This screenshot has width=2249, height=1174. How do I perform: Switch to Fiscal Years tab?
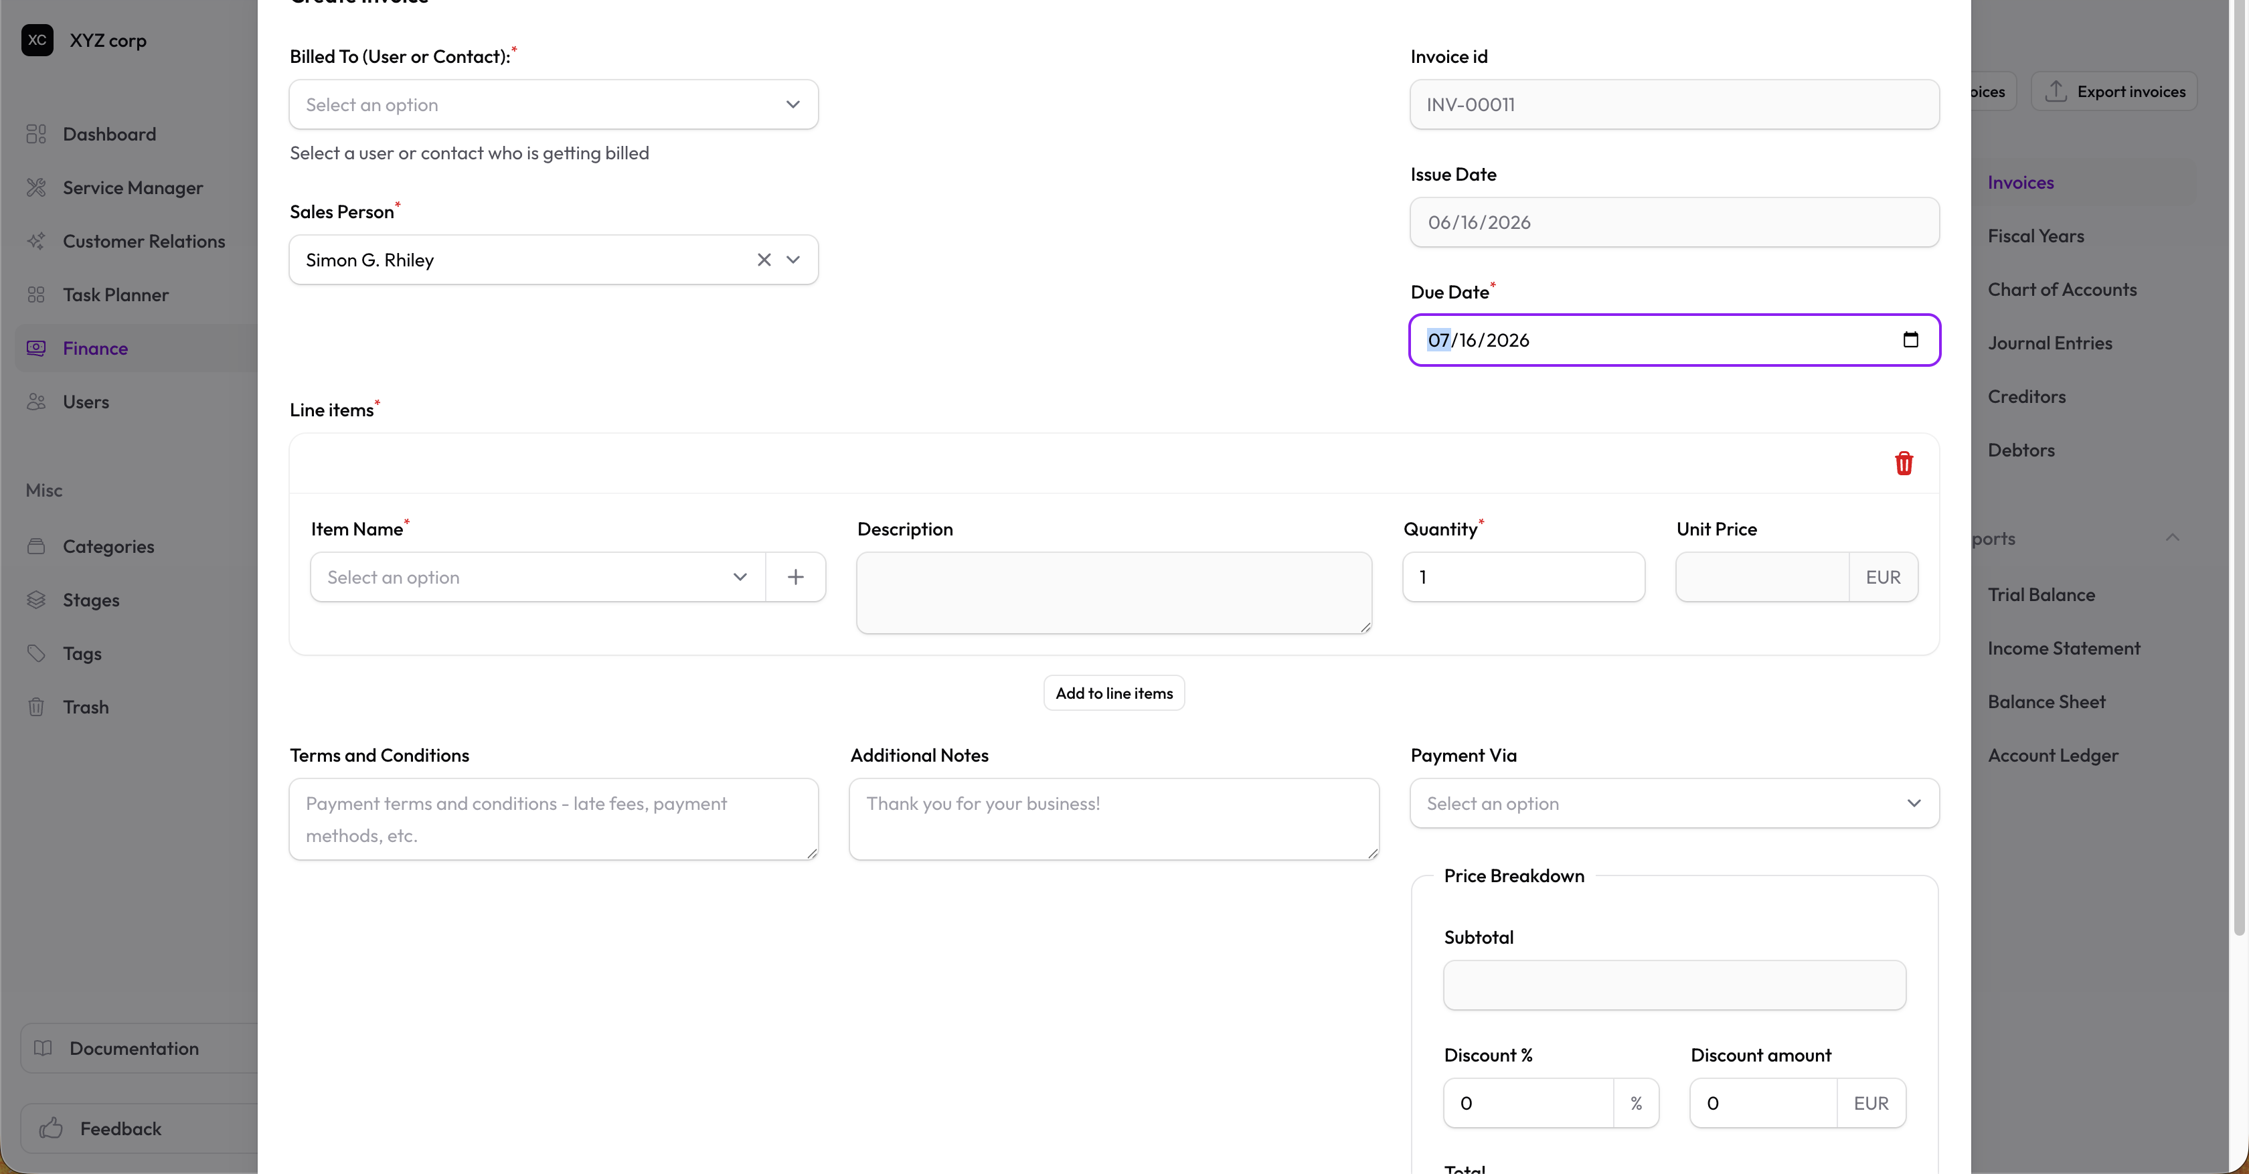pyautogui.click(x=2036, y=236)
